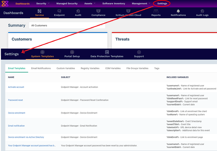Image resolution: width=217 pixels, height=151 pixels.
Task: Switch to the COM Variables tab
Action: pyautogui.click(x=113, y=68)
